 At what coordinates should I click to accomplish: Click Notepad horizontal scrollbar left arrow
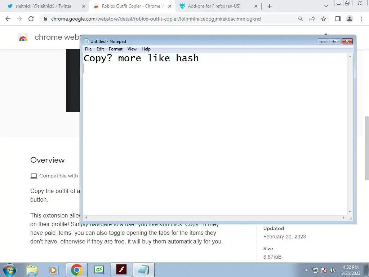pyautogui.click(x=86, y=217)
